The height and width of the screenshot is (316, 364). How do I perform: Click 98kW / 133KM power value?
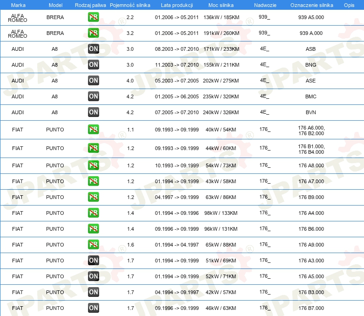point(221,213)
